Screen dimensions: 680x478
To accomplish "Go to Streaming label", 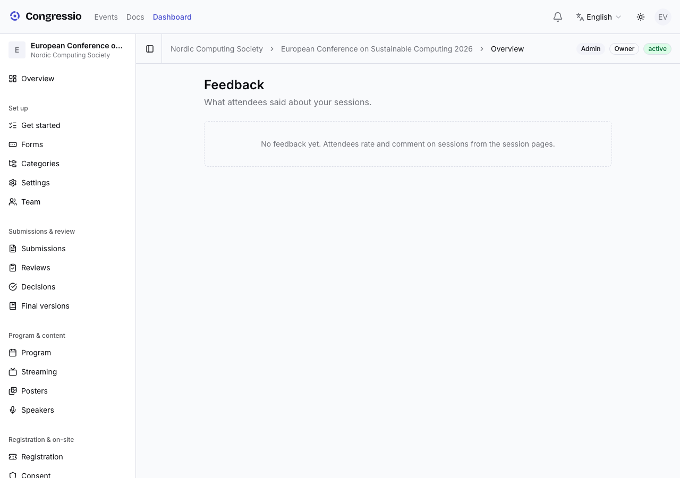I will pos(39,372).
